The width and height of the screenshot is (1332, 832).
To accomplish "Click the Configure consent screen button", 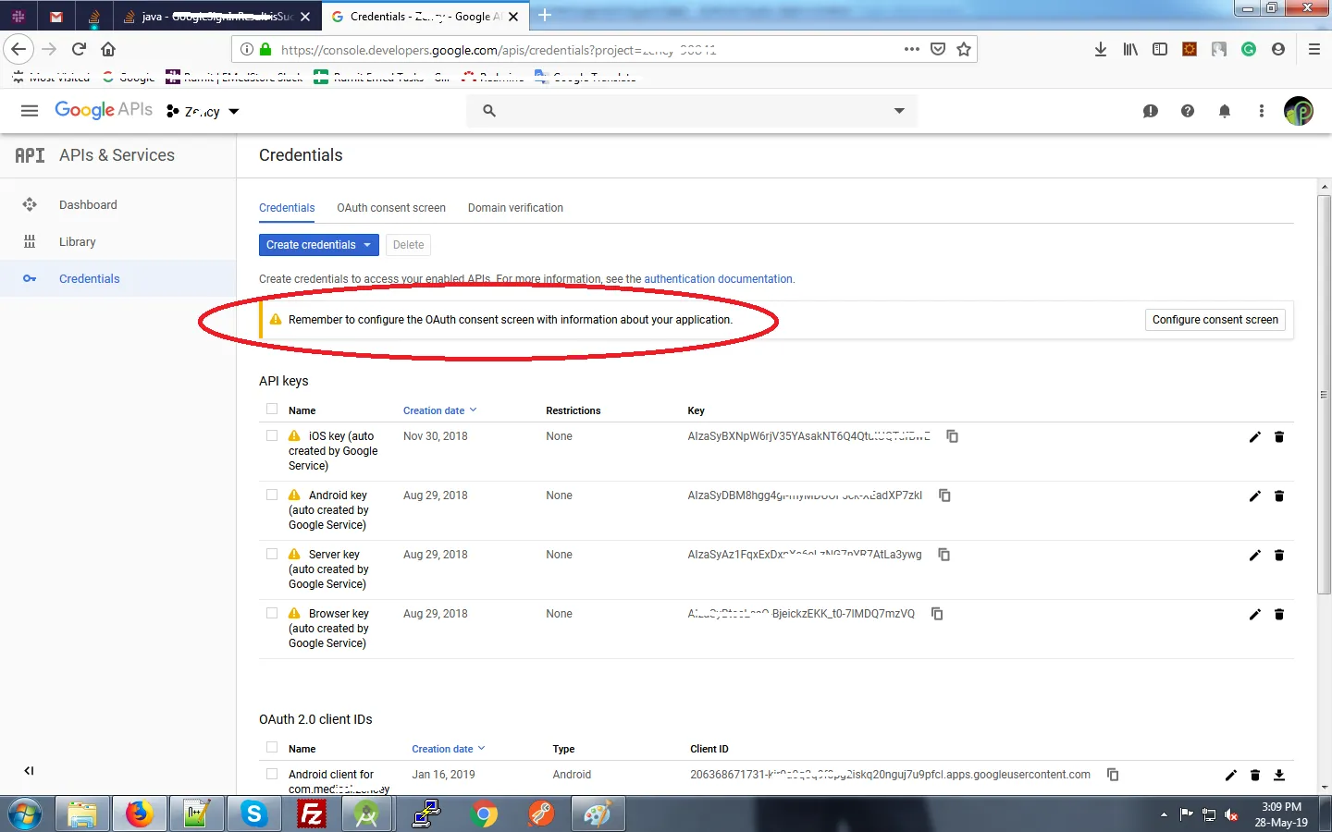I will point(1215,320).
